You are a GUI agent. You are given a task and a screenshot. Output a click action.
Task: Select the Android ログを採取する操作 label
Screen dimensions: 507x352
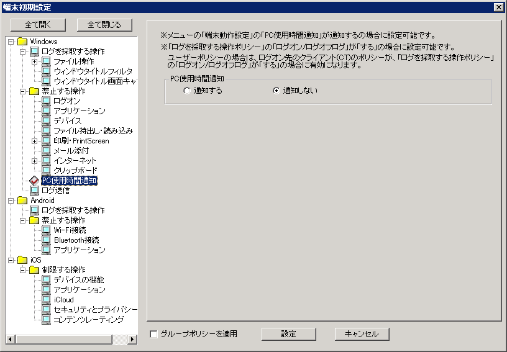tap(73, 210)
